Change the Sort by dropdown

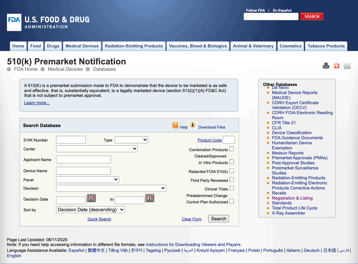[90, 209]
